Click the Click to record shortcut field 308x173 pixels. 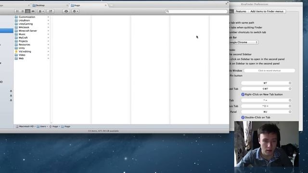[x=269, y=71]
